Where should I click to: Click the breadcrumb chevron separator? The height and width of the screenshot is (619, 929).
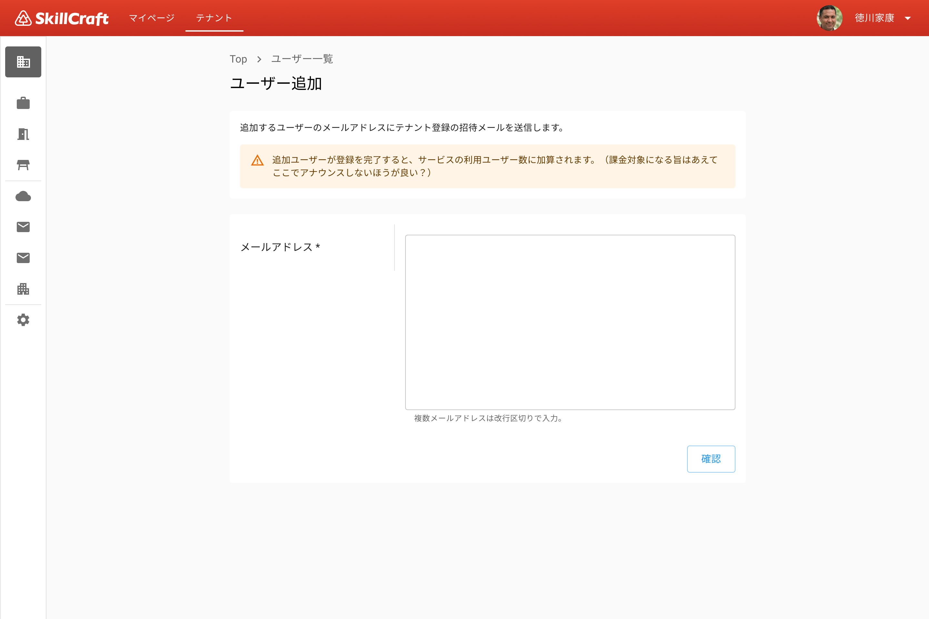[259, 59]
